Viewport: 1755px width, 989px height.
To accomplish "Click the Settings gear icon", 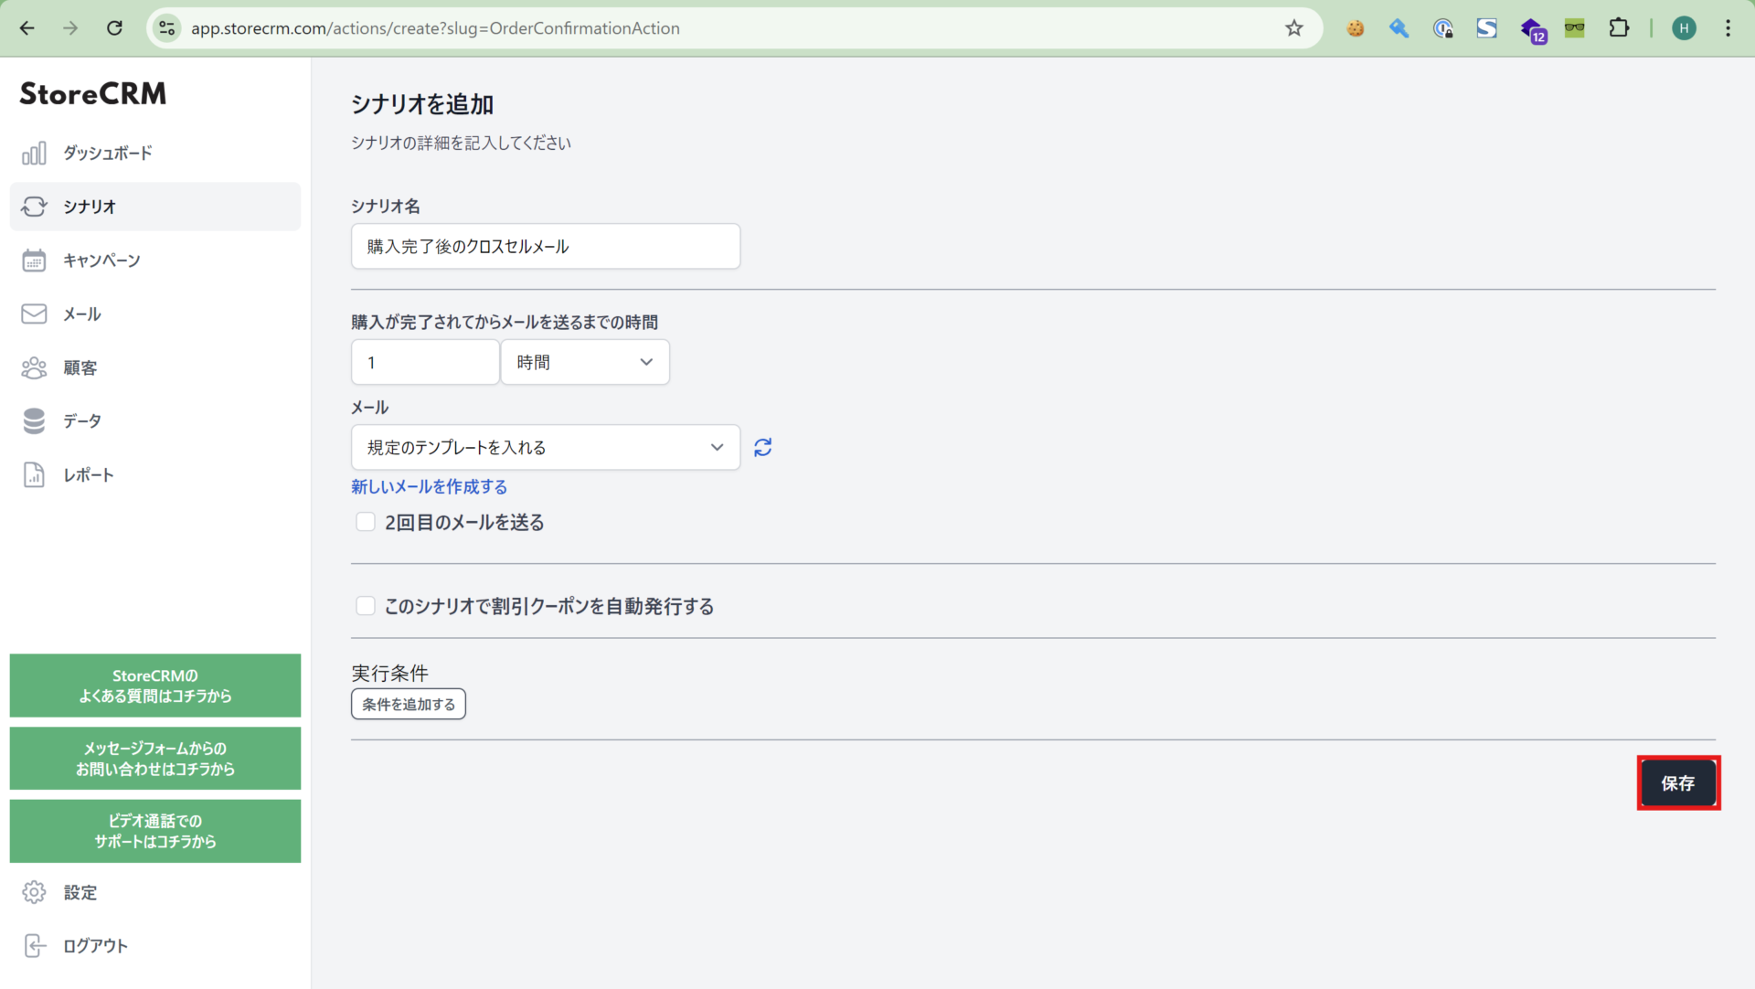I will [x=34, y=892].
